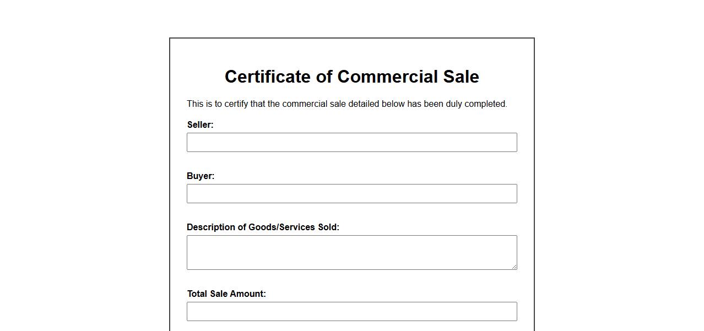Select the Total Sale Amount field
704x331 pixels.
(x=351, y=311)
